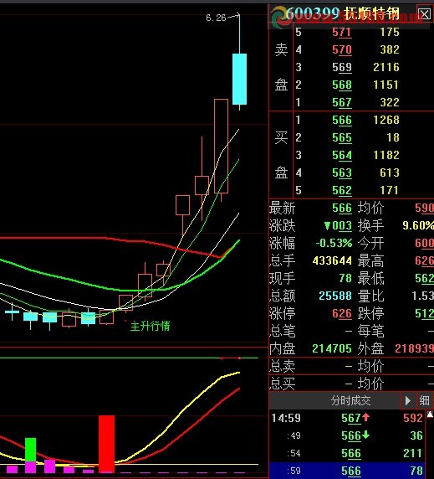The width and height of the screenshot is (434, 479).
Task: Click 最新 price value 566
Action: click(342, 209)
